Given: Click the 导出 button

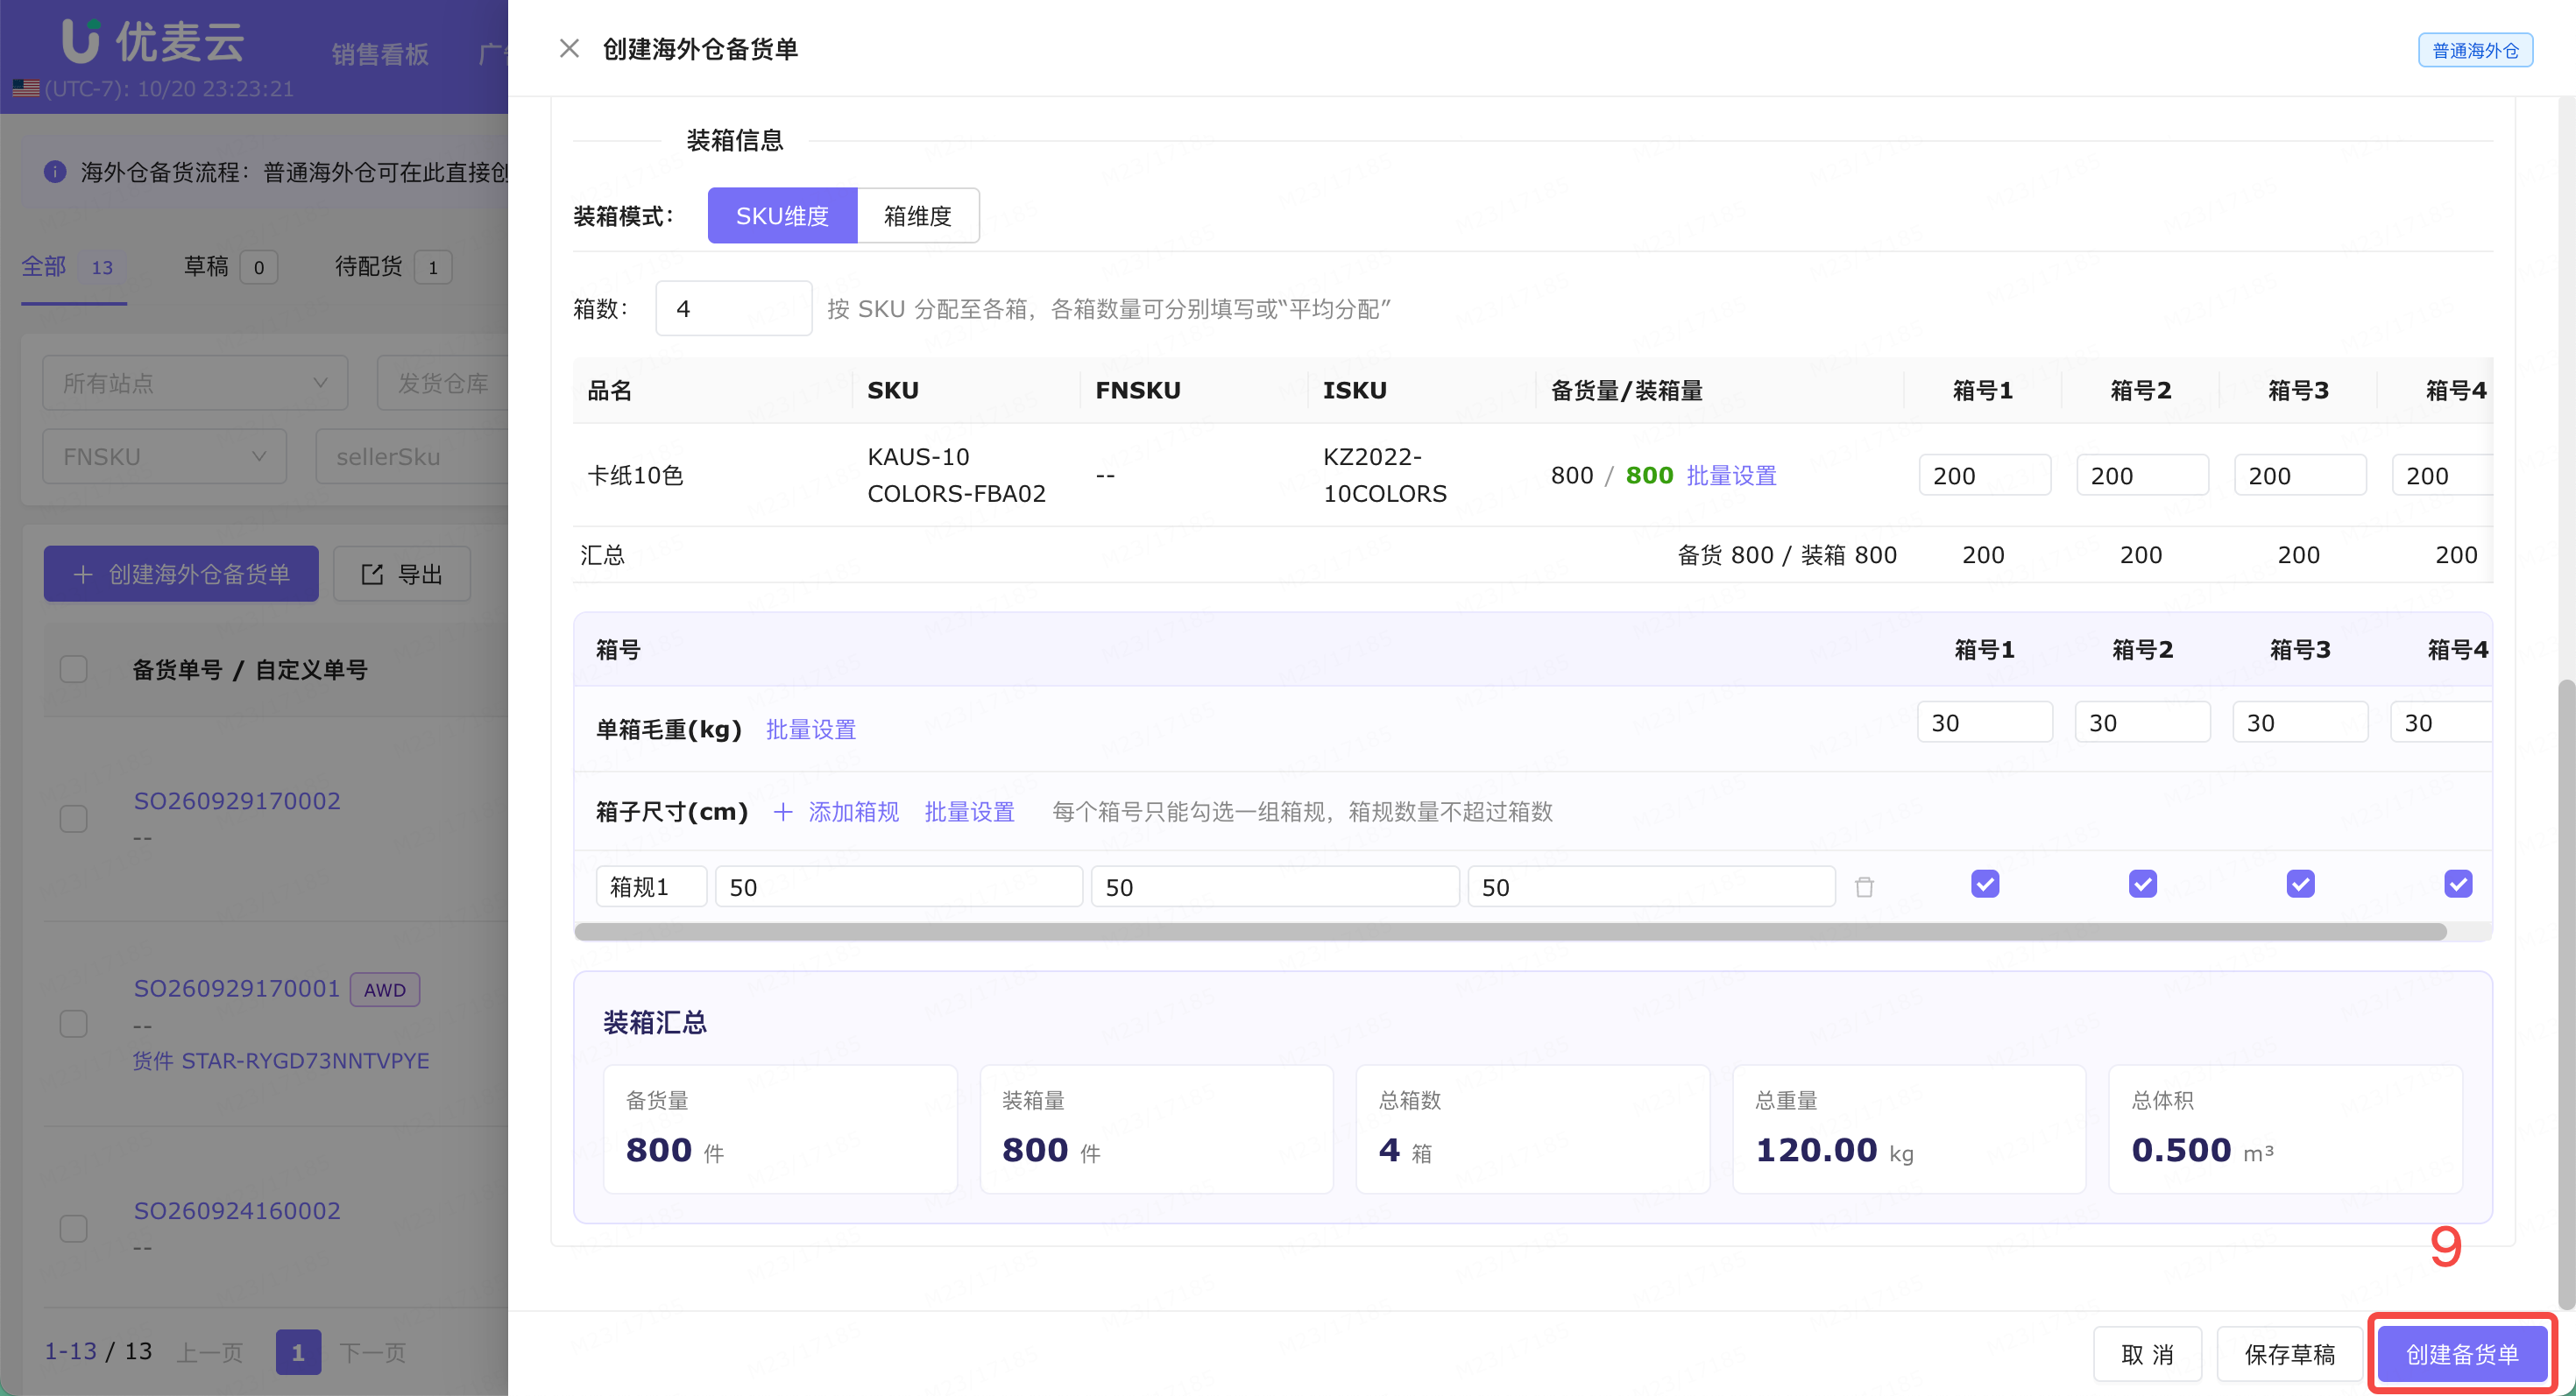Looking at the screenshot, I should pos(402,574).
